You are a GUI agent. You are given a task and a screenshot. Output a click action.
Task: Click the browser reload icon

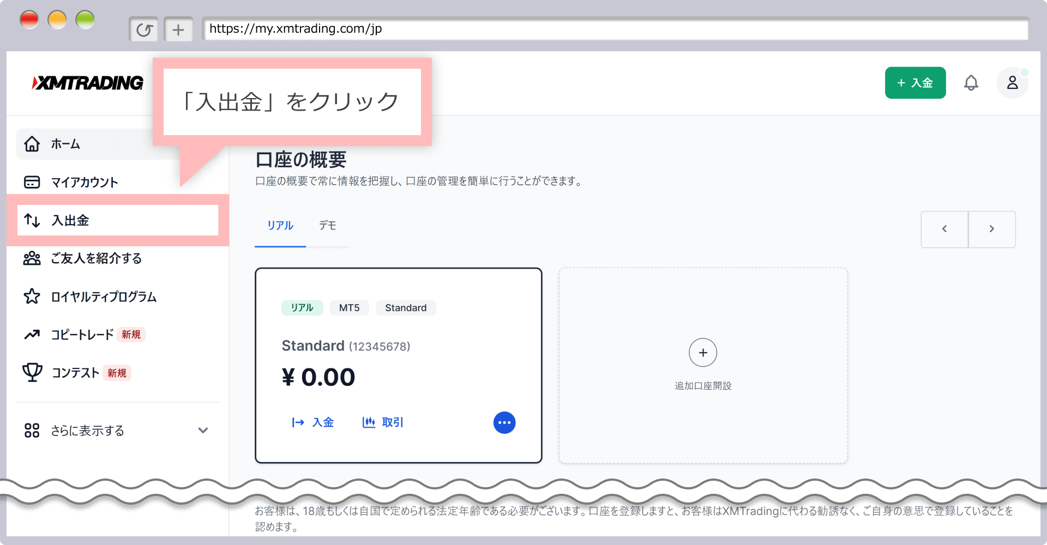144,29
